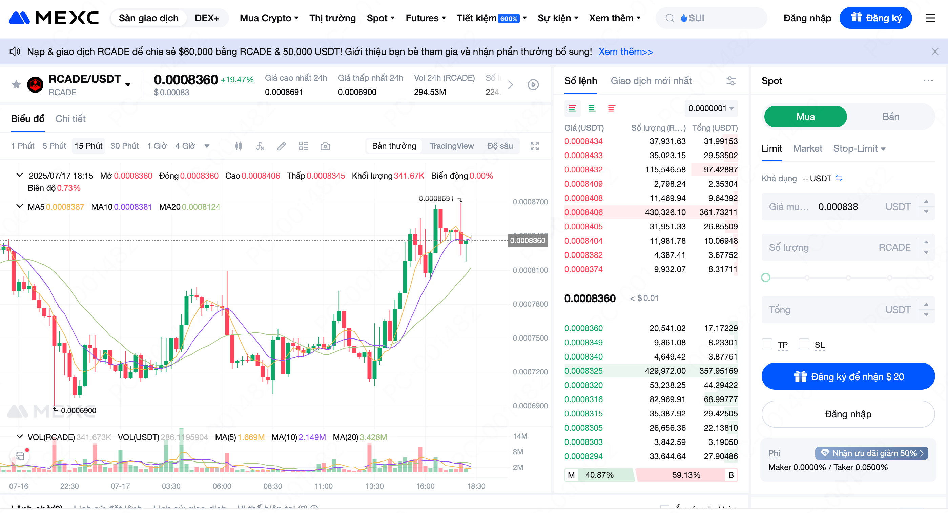Expand chart to fullscreen
The height and width of the screenshot is (513, 948).
[534, 146]
